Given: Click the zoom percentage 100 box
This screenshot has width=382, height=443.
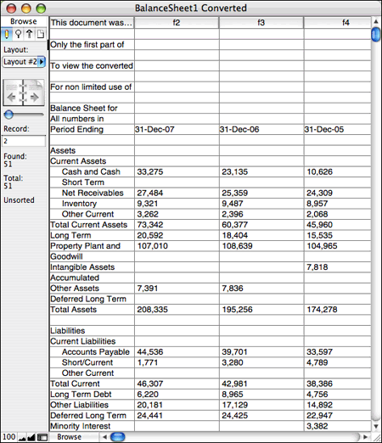Looking at the screenshot, I should tap(8, 437).
